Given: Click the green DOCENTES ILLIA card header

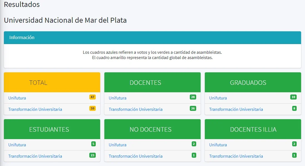Looking at the screenshot, I should (x=253, y=129).
